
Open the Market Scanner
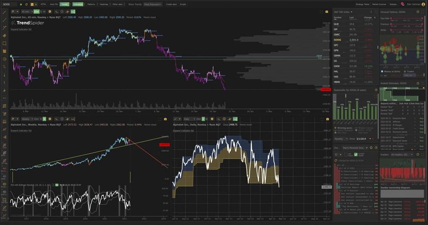(x=379, y=4)
